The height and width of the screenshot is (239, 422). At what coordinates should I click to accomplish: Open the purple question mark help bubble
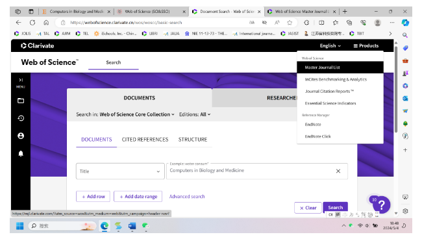click(381, 205)
